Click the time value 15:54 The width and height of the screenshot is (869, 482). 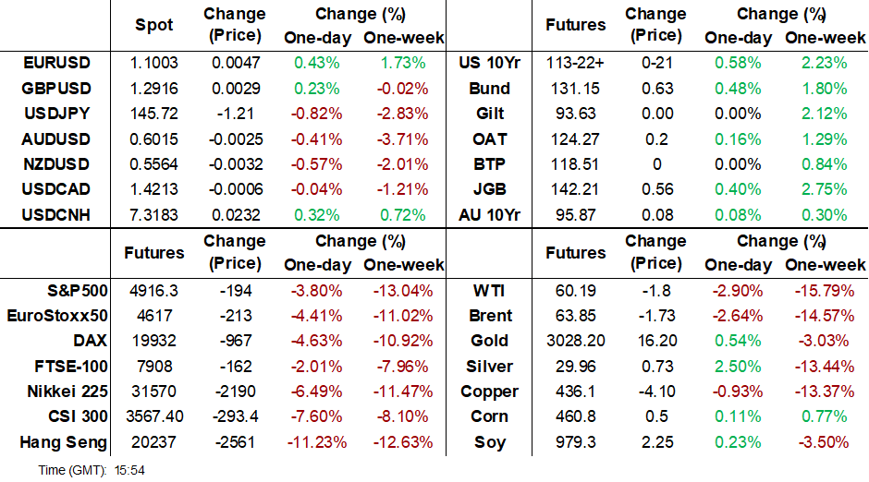coord(129,470)
